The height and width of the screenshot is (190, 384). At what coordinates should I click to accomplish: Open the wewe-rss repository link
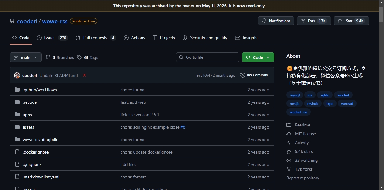(55, 21)
